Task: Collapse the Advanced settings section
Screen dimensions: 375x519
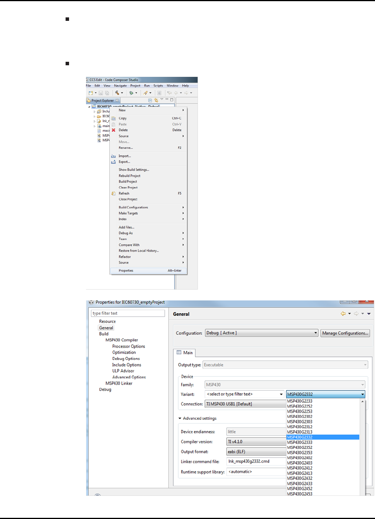Action: 180,418
